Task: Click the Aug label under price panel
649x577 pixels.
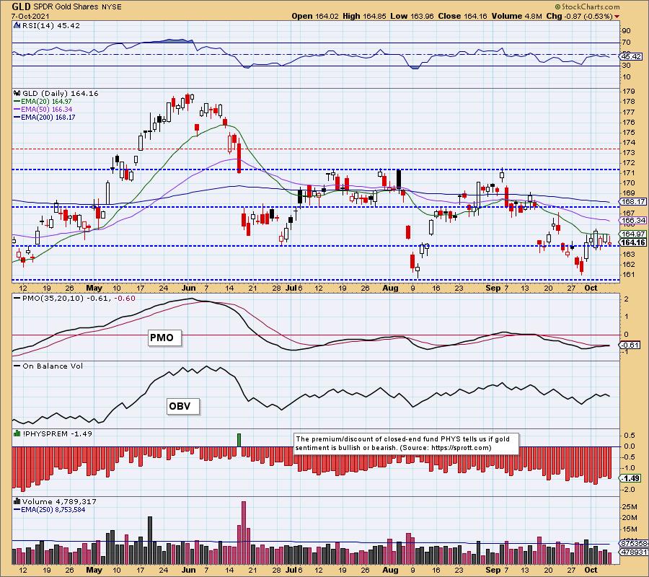Action: click(390, 288)
